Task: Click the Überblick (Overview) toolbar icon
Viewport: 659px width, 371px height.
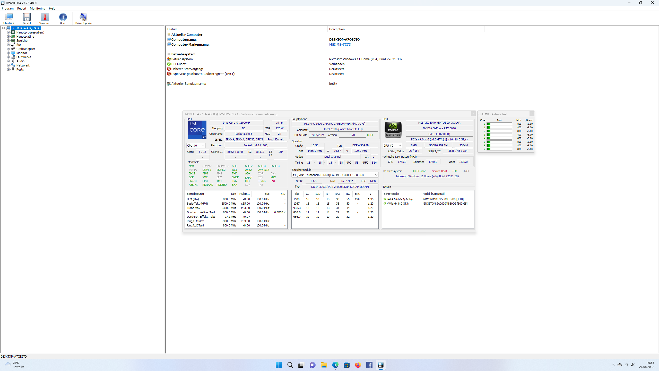Action: click(x=9, y=18)
